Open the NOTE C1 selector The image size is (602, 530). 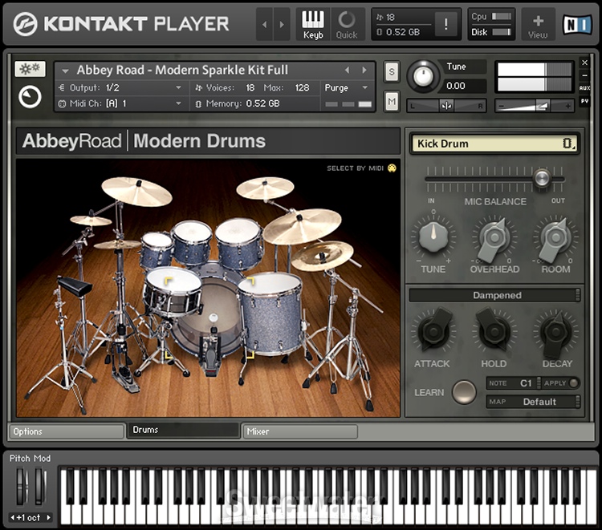(514, 383)
